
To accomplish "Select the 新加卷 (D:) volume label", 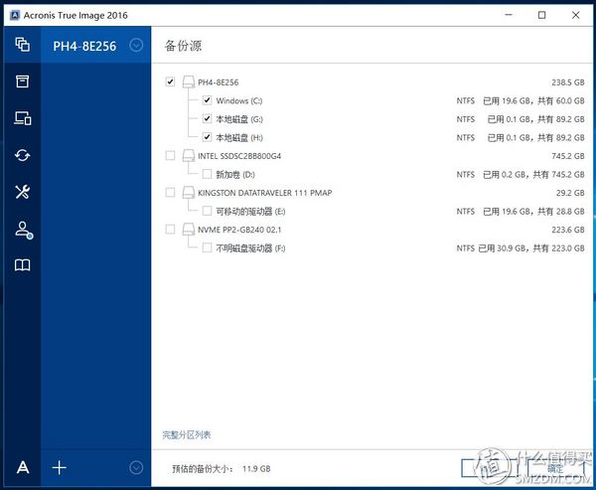I will click(x=235, y=175).
